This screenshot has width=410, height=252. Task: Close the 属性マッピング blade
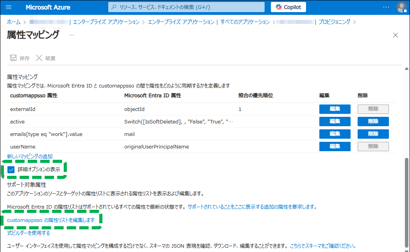396,35
